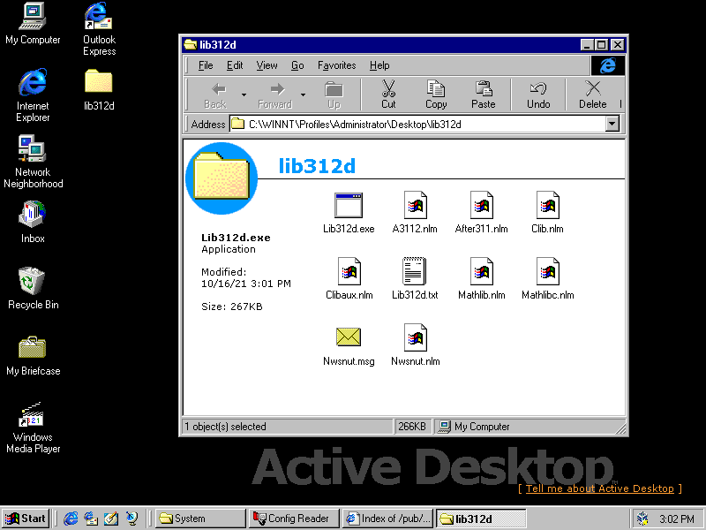
Task: Click the system tray scheduler icon
Action: 643,519
